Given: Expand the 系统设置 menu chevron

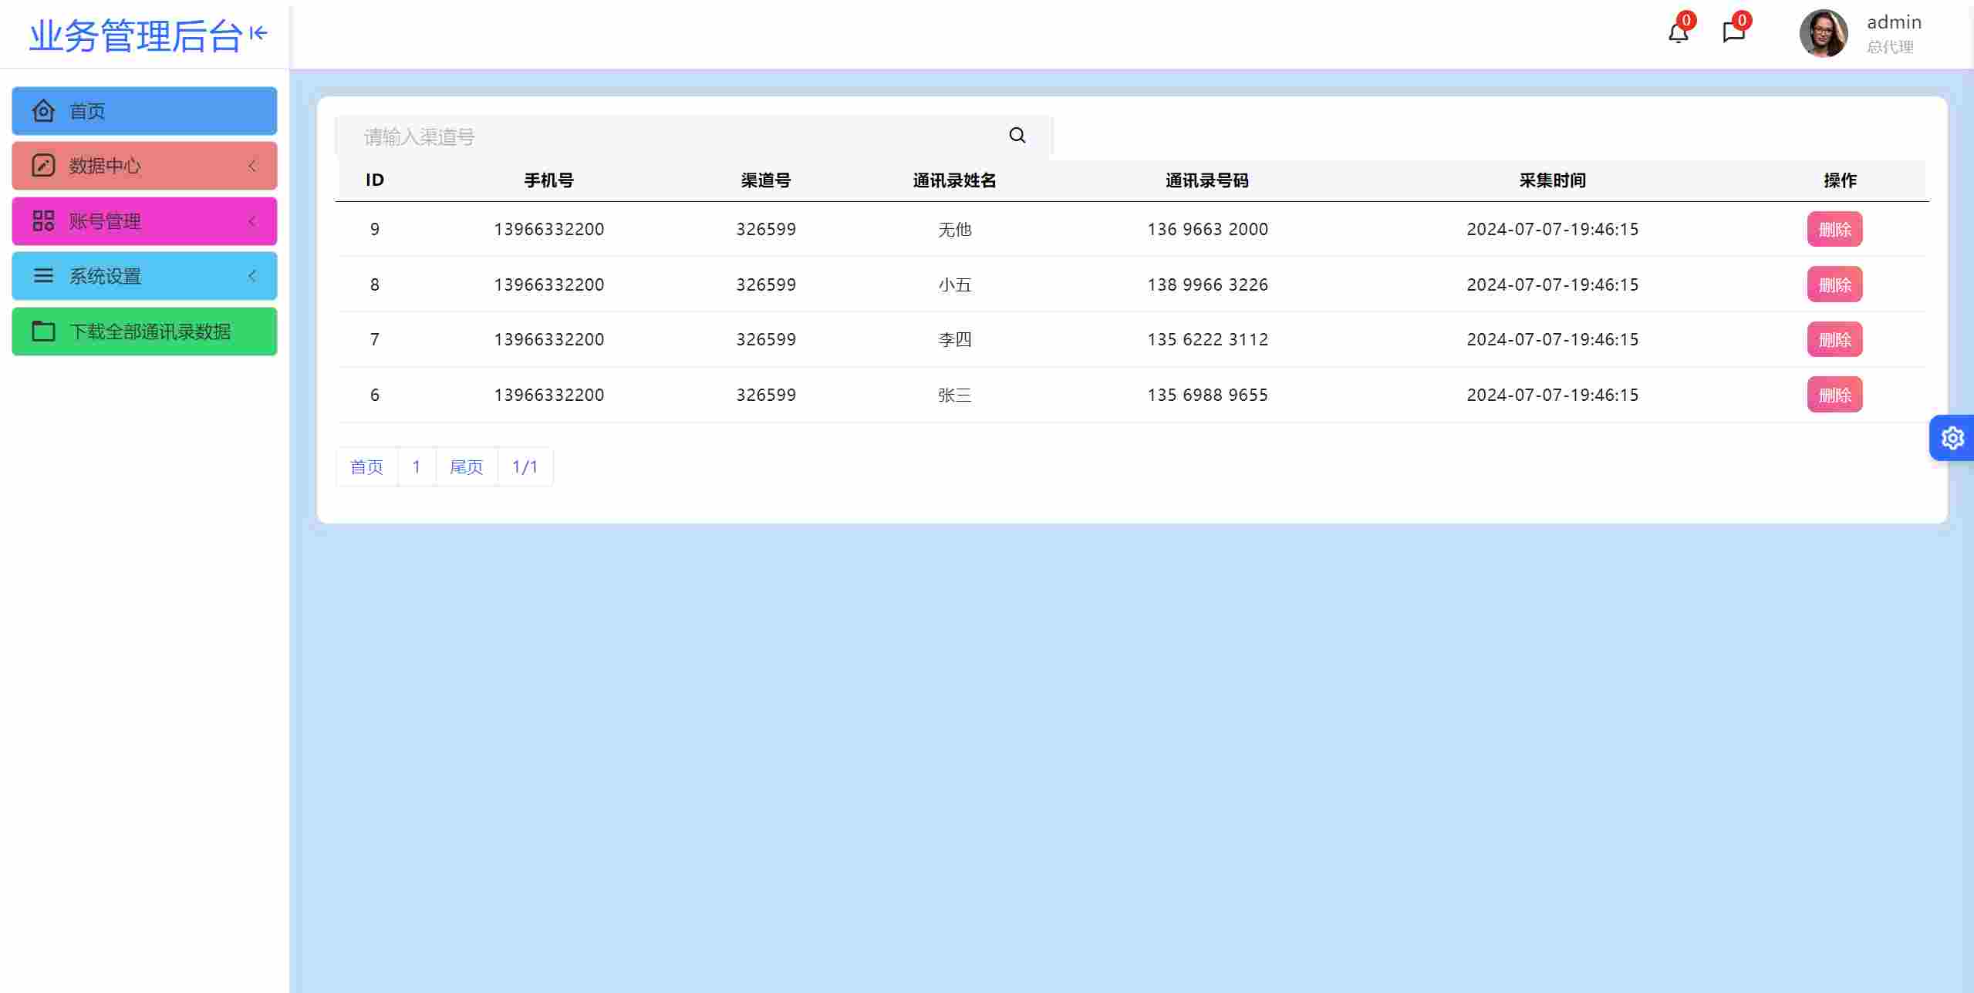Looking at the screenshot, I should pyautogui.click(x=252, y=276).
